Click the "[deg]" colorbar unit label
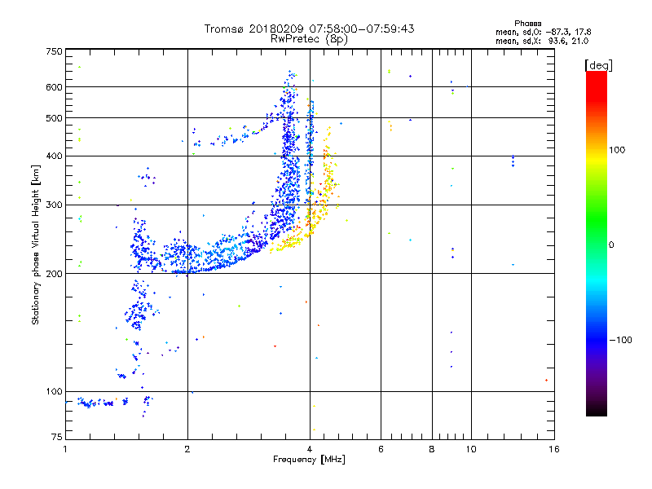Screen dimensions: 652x489 point(598,65)
